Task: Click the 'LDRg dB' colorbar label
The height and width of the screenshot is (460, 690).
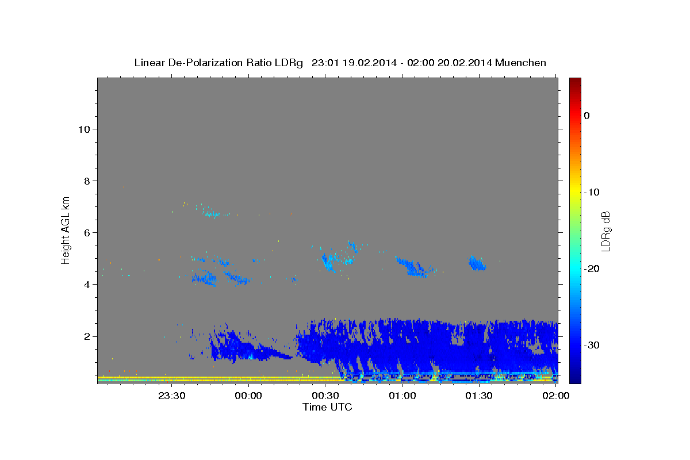Action: click(x=605, y=230)
